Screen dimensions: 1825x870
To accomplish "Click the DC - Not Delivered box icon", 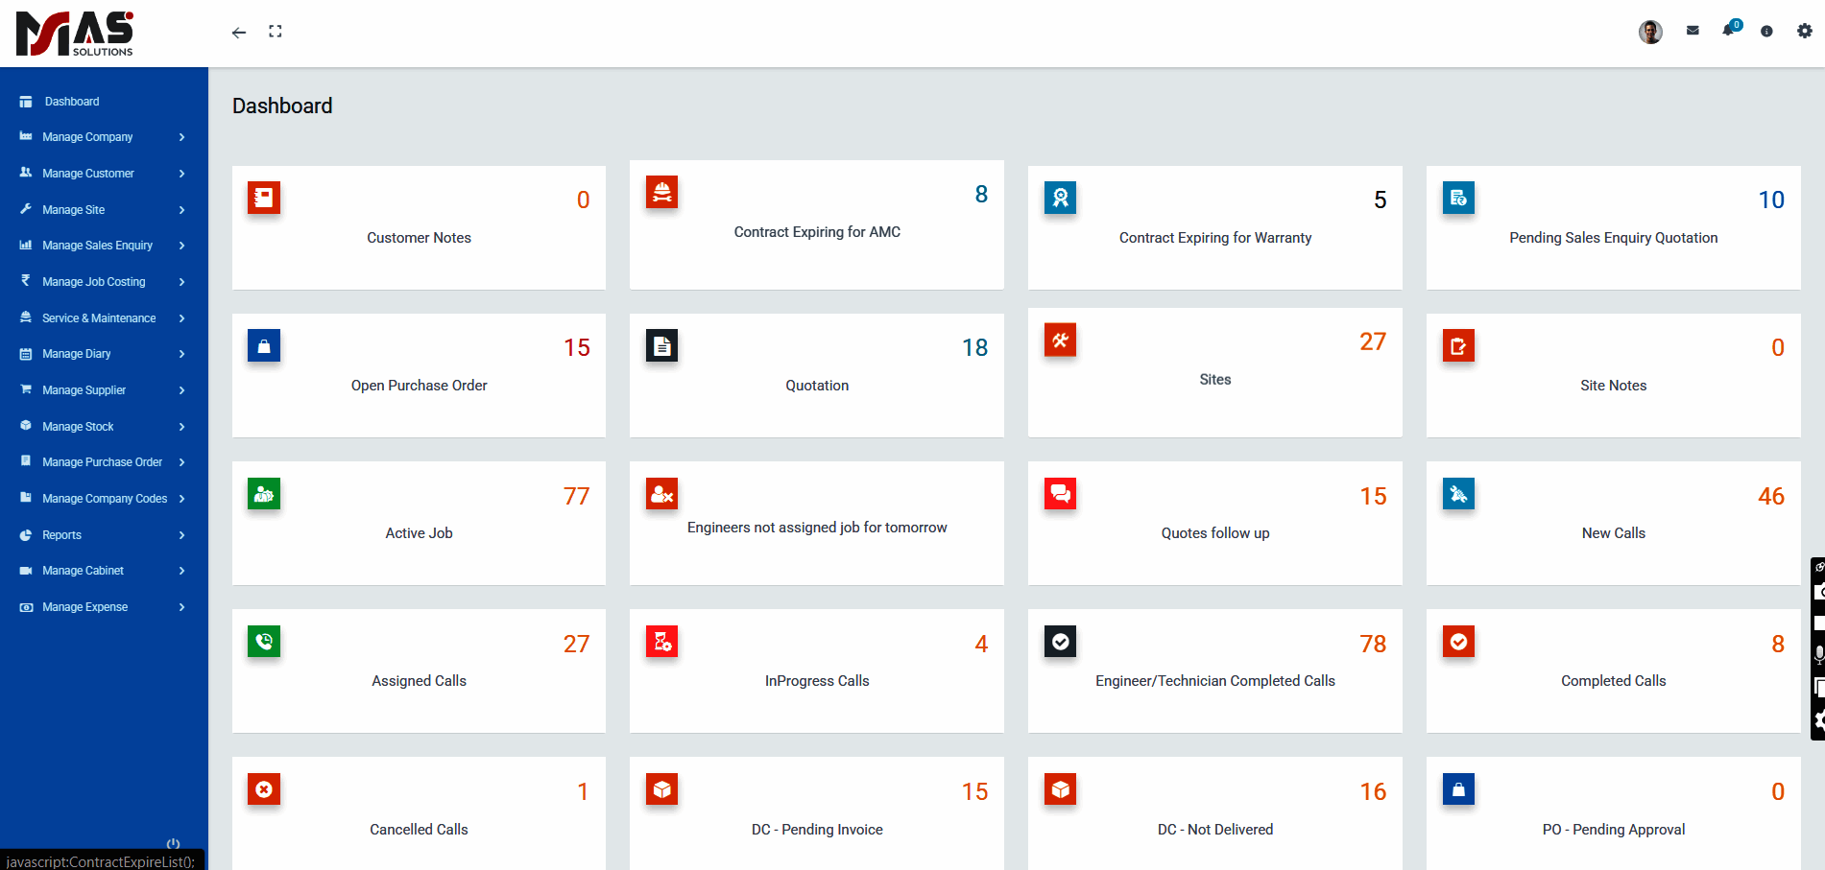I will (1061, 790).
